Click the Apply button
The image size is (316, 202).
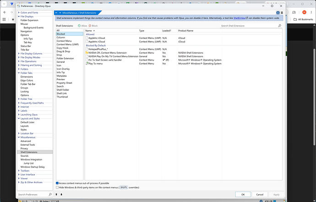tap(276, 195)
